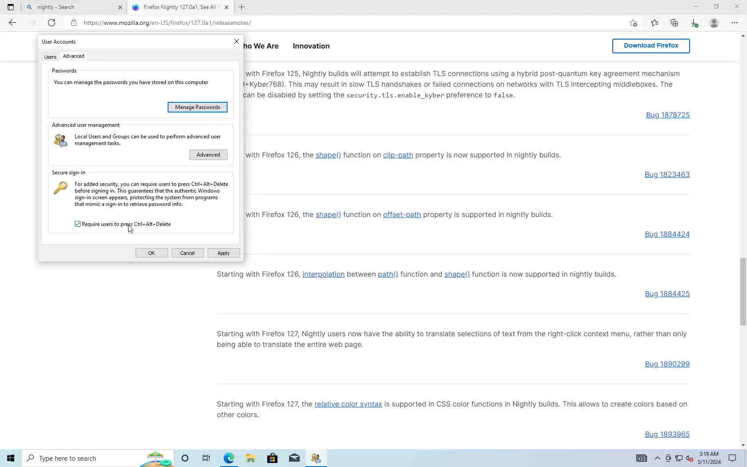The height and width of the screenshot is (467, 747).
Task: Click the page vertical scrollbar thumb
Action: pyautogui.click(x=743, y=291)
